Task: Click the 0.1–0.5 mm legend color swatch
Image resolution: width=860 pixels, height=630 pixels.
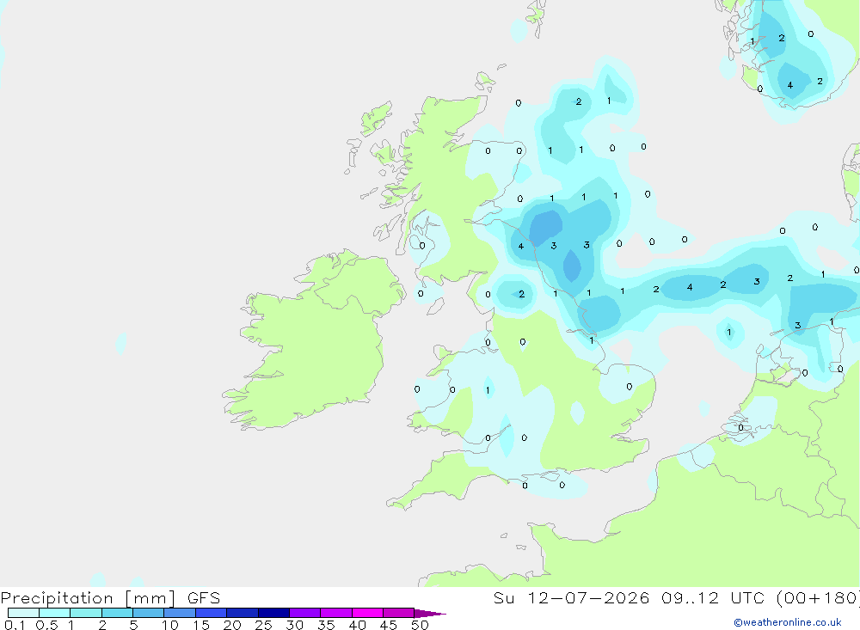Action: [23, 613]
